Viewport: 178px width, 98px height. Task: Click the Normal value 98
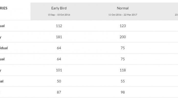coord(123,92)
